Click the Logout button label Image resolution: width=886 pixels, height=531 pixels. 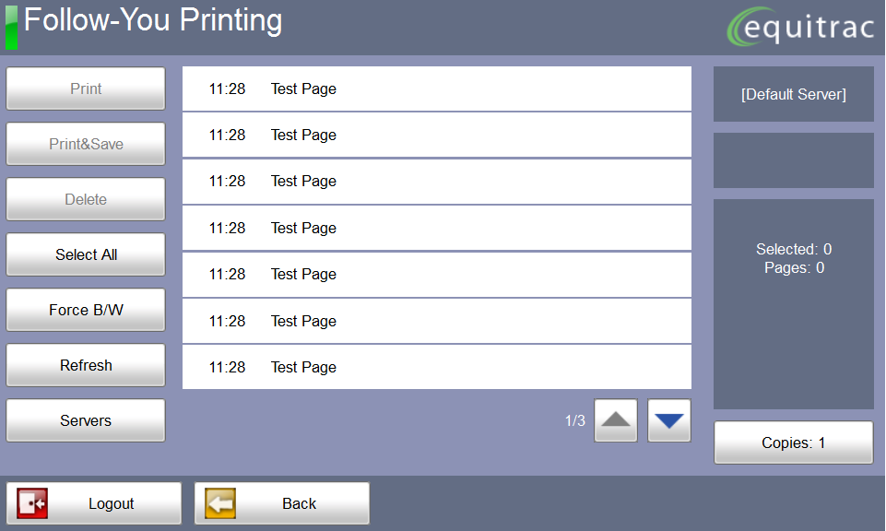(112, 503)
